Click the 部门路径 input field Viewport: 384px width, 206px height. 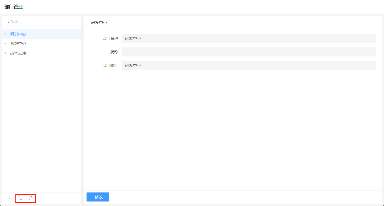pos(249,65)
